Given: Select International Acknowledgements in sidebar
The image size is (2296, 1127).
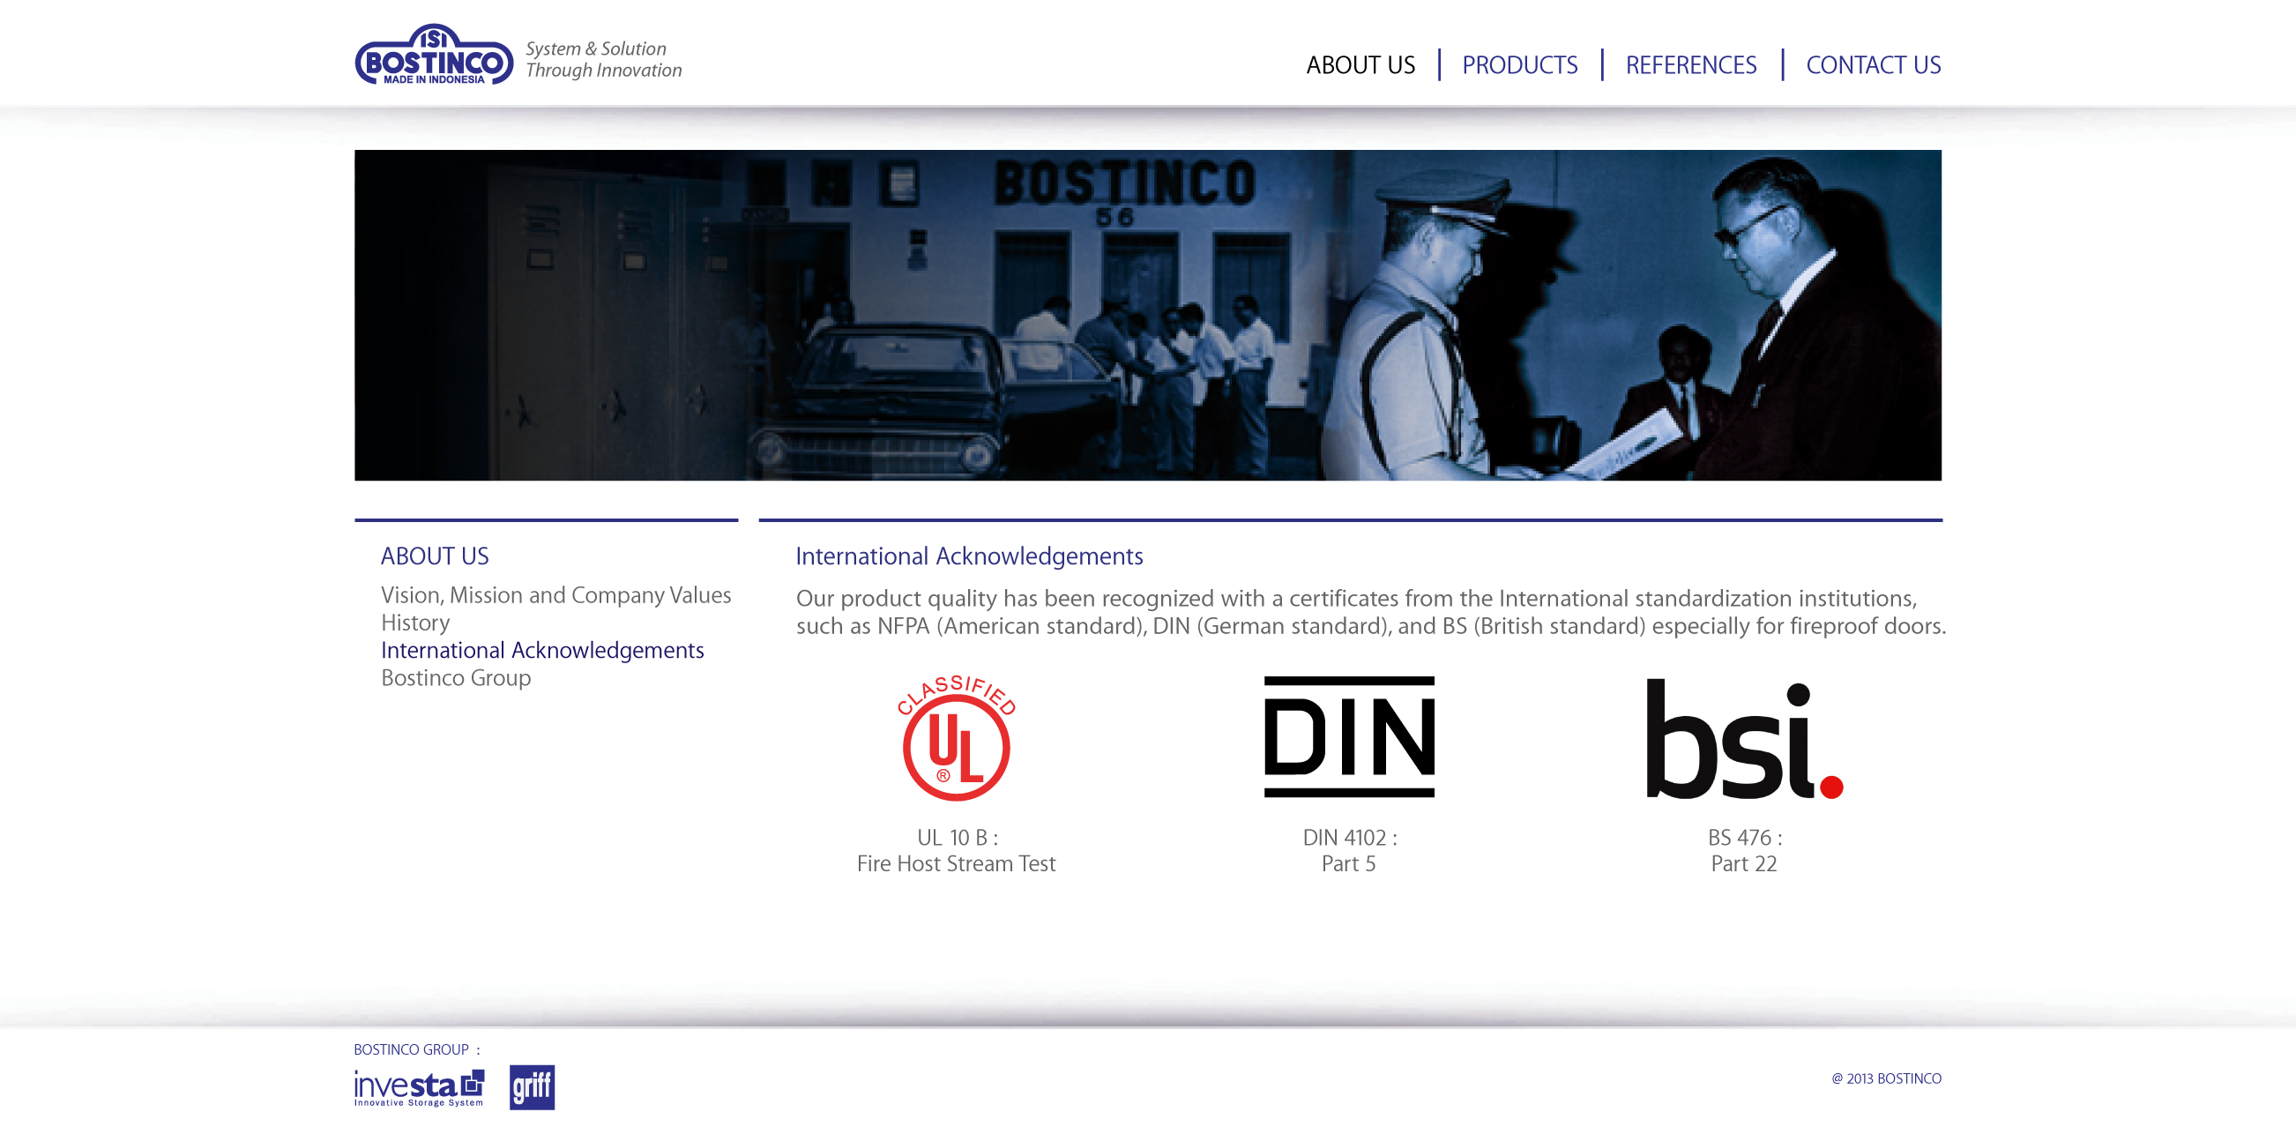Looking at the screenshot, I should 543,650.
